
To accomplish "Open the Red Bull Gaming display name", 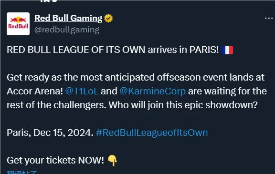I will click(68, 18).
